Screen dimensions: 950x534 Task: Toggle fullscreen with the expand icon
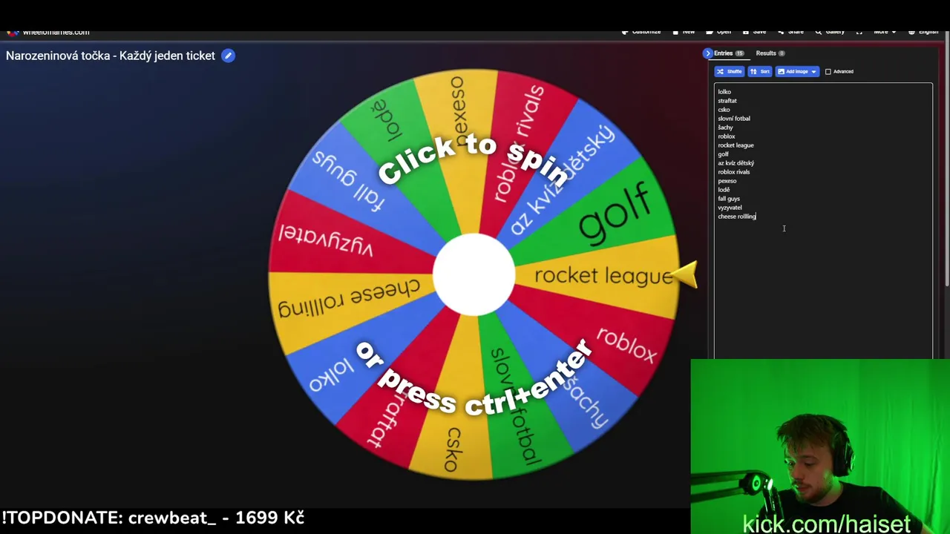859,32
